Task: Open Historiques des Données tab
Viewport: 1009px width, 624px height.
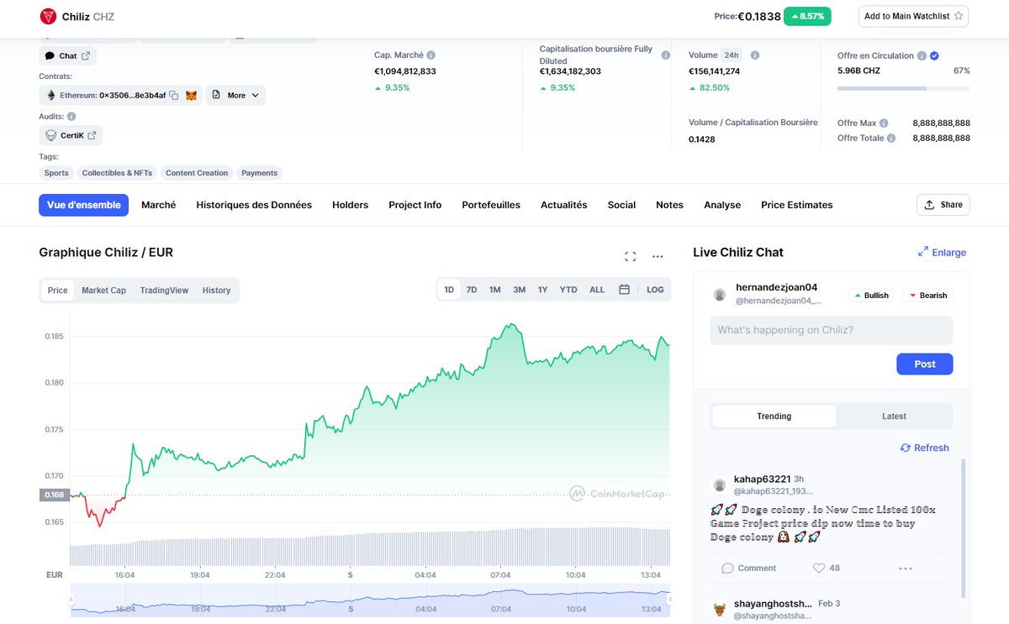Action: 254,205
